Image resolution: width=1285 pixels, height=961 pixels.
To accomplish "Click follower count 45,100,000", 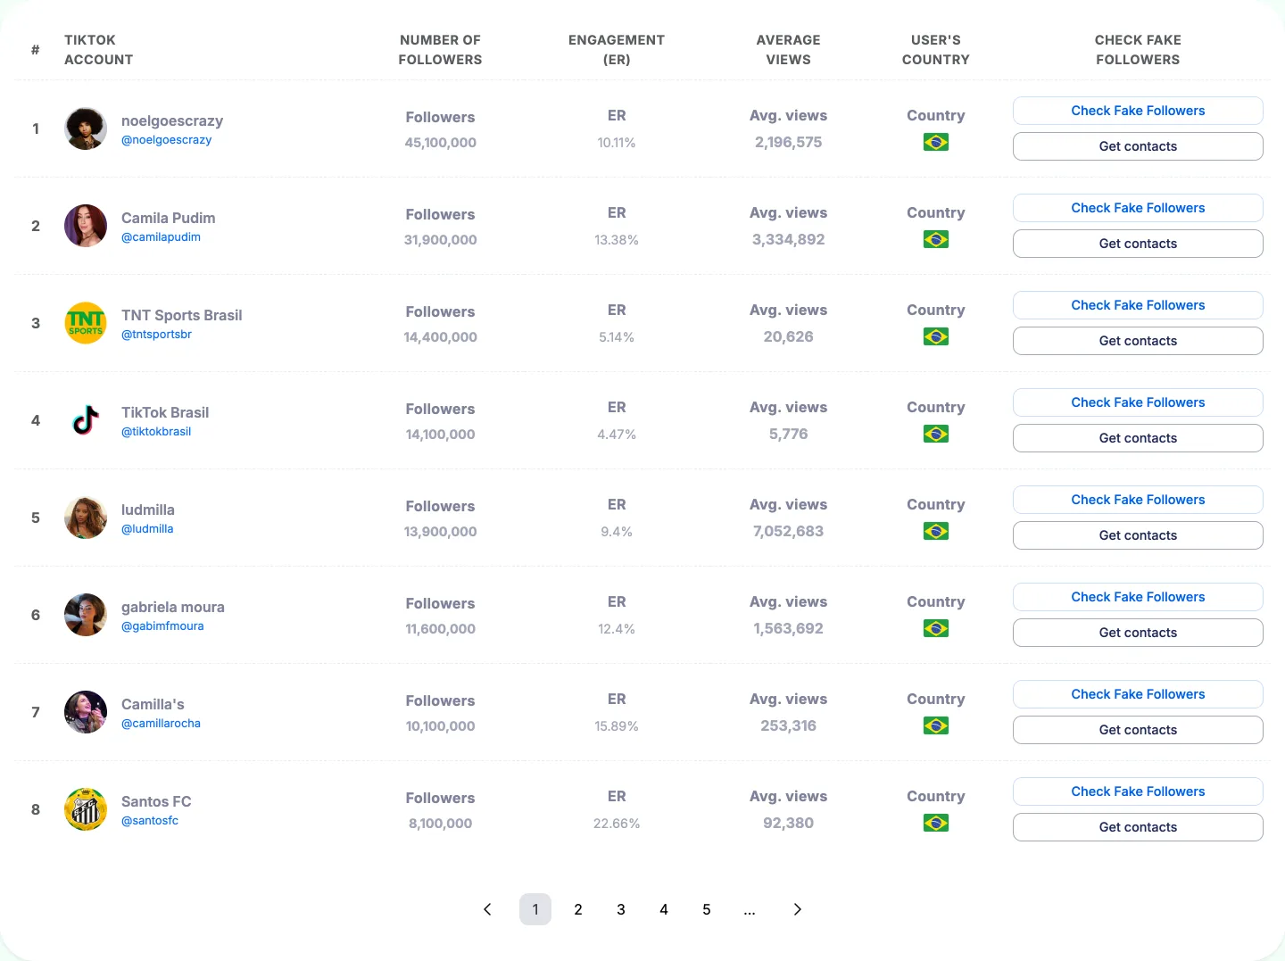I will [440, 143].
